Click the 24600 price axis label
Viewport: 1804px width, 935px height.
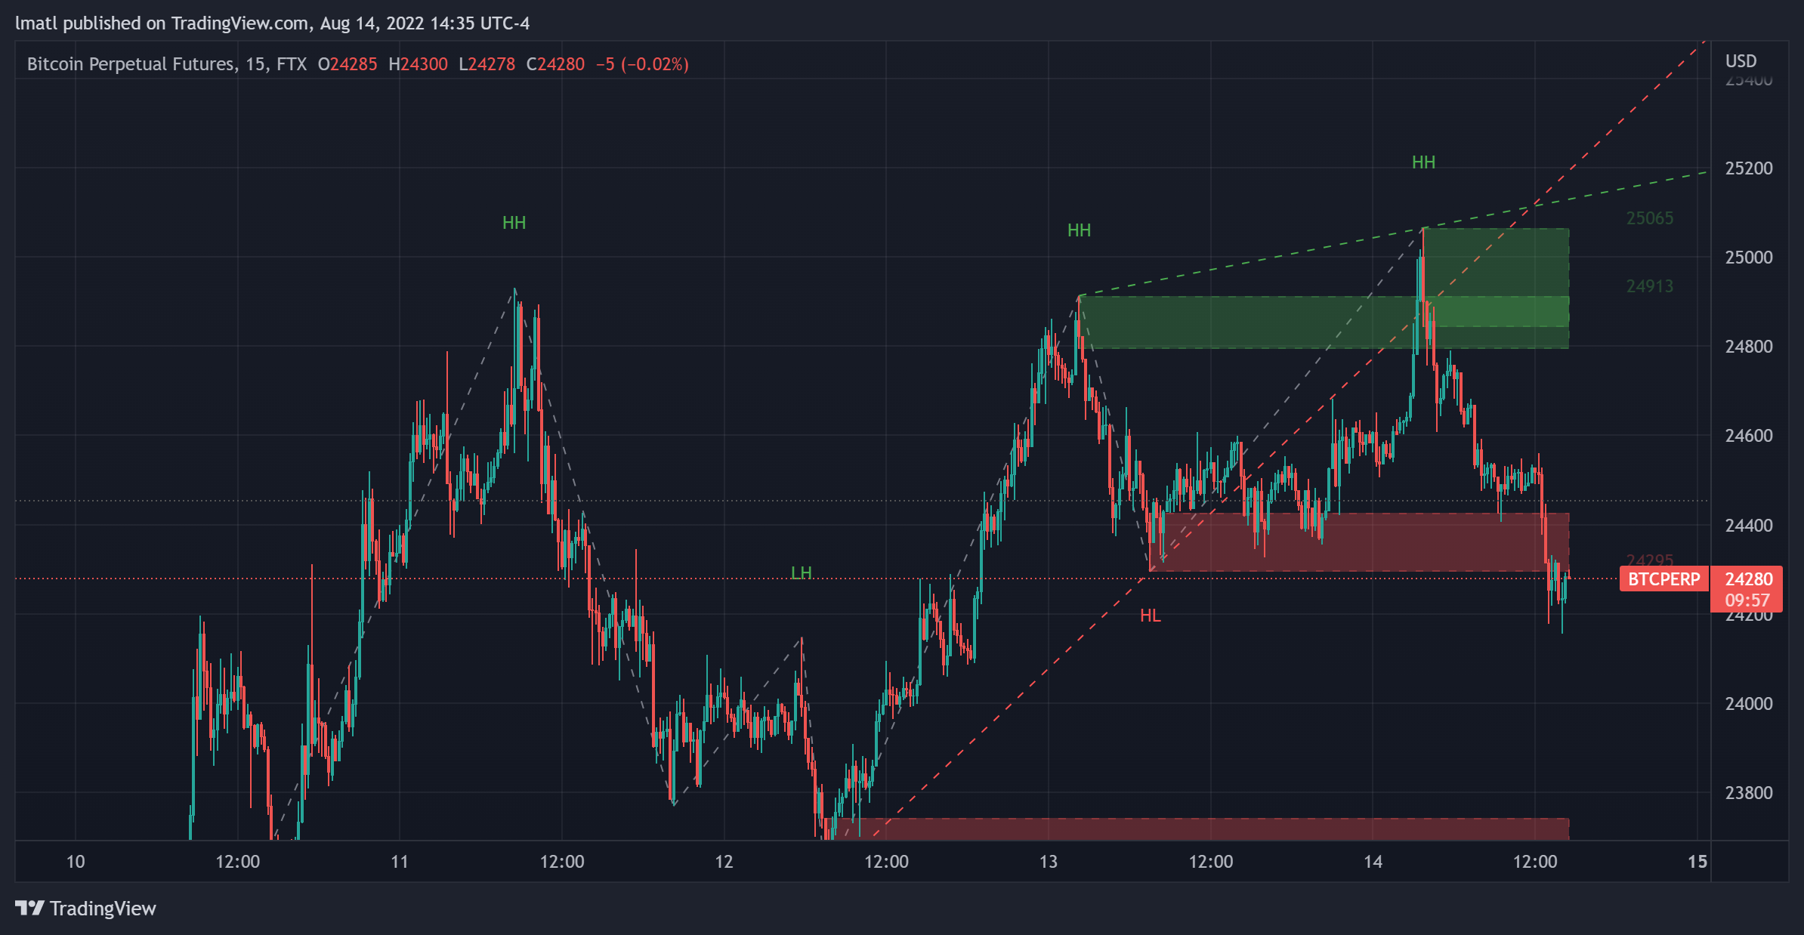[x=1748, y=436]
